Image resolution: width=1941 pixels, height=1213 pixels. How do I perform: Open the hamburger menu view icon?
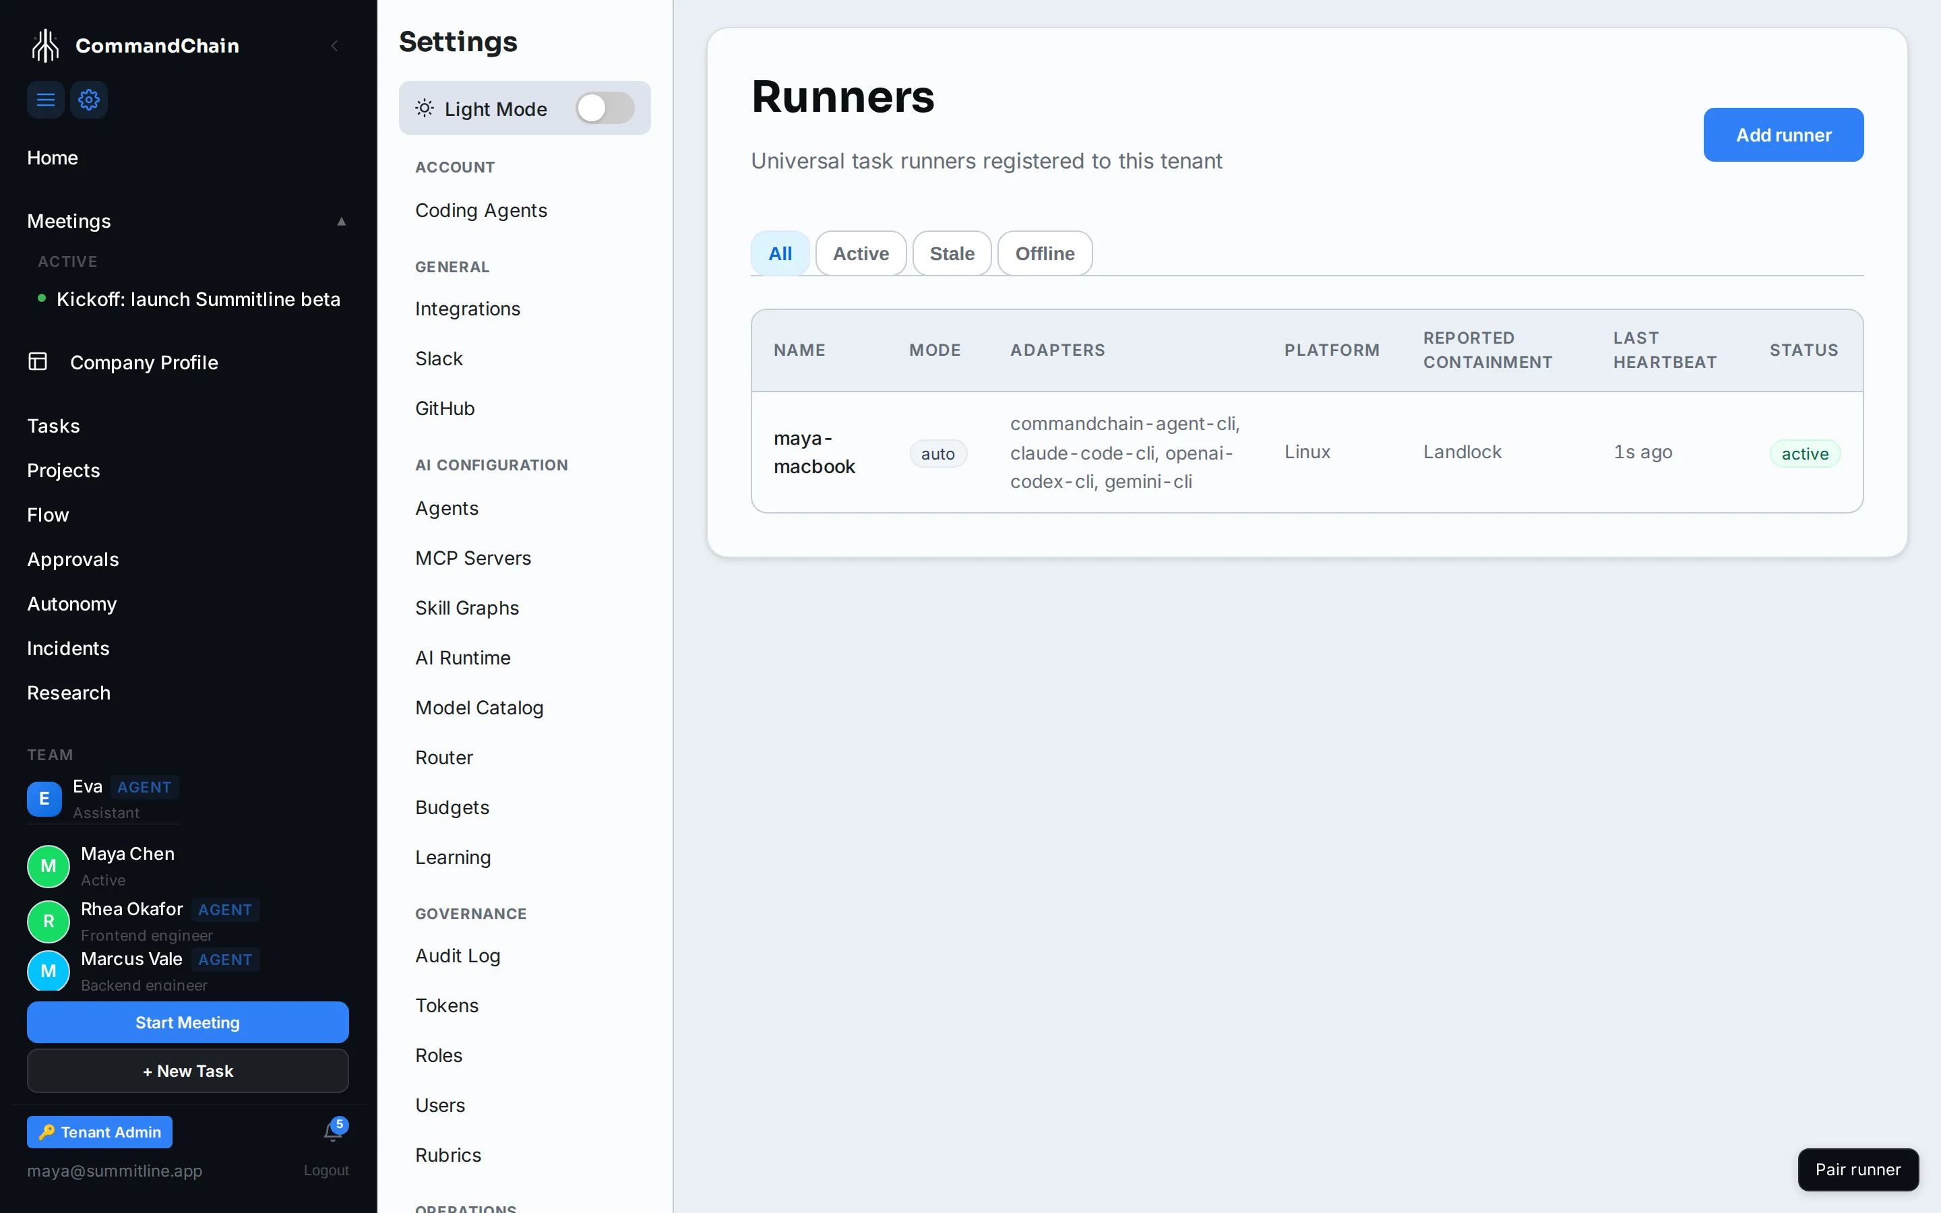(46, 100)
